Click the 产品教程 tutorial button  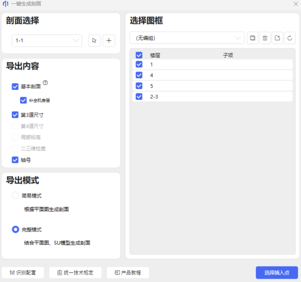coord(128,273)
